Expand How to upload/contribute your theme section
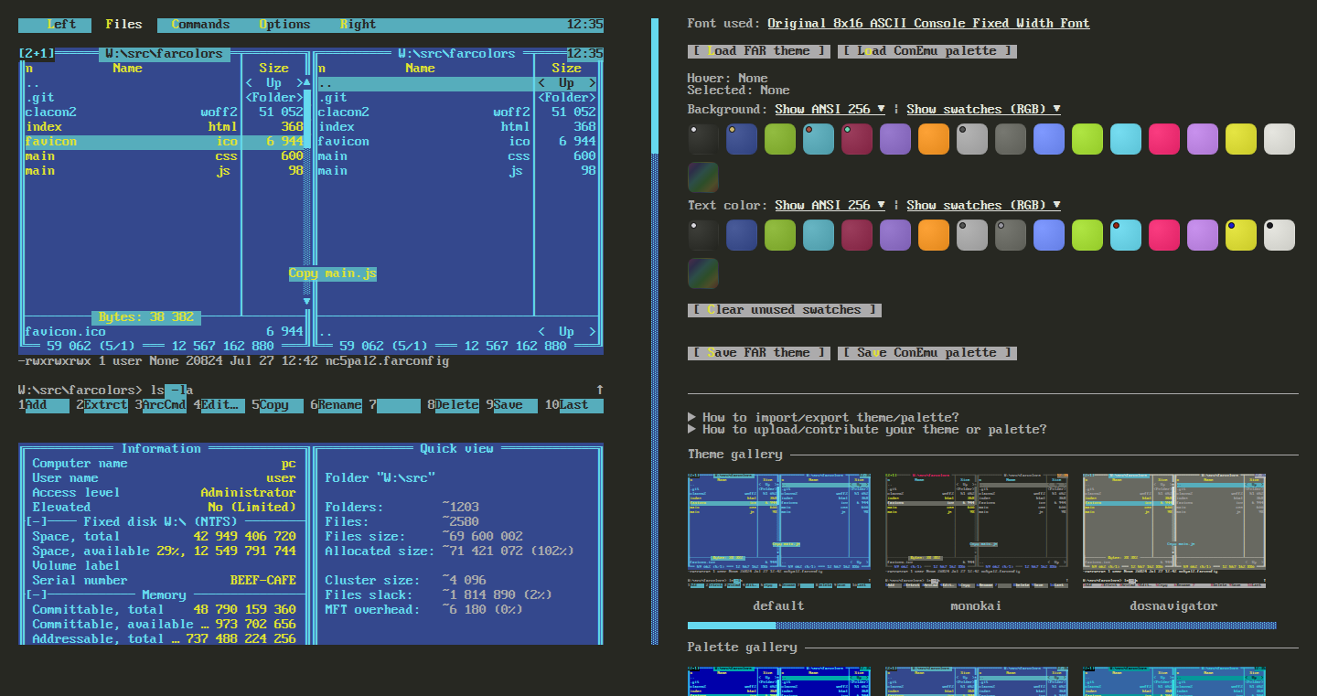Screen dimensions: 1317x696 [x=867, y=429]
